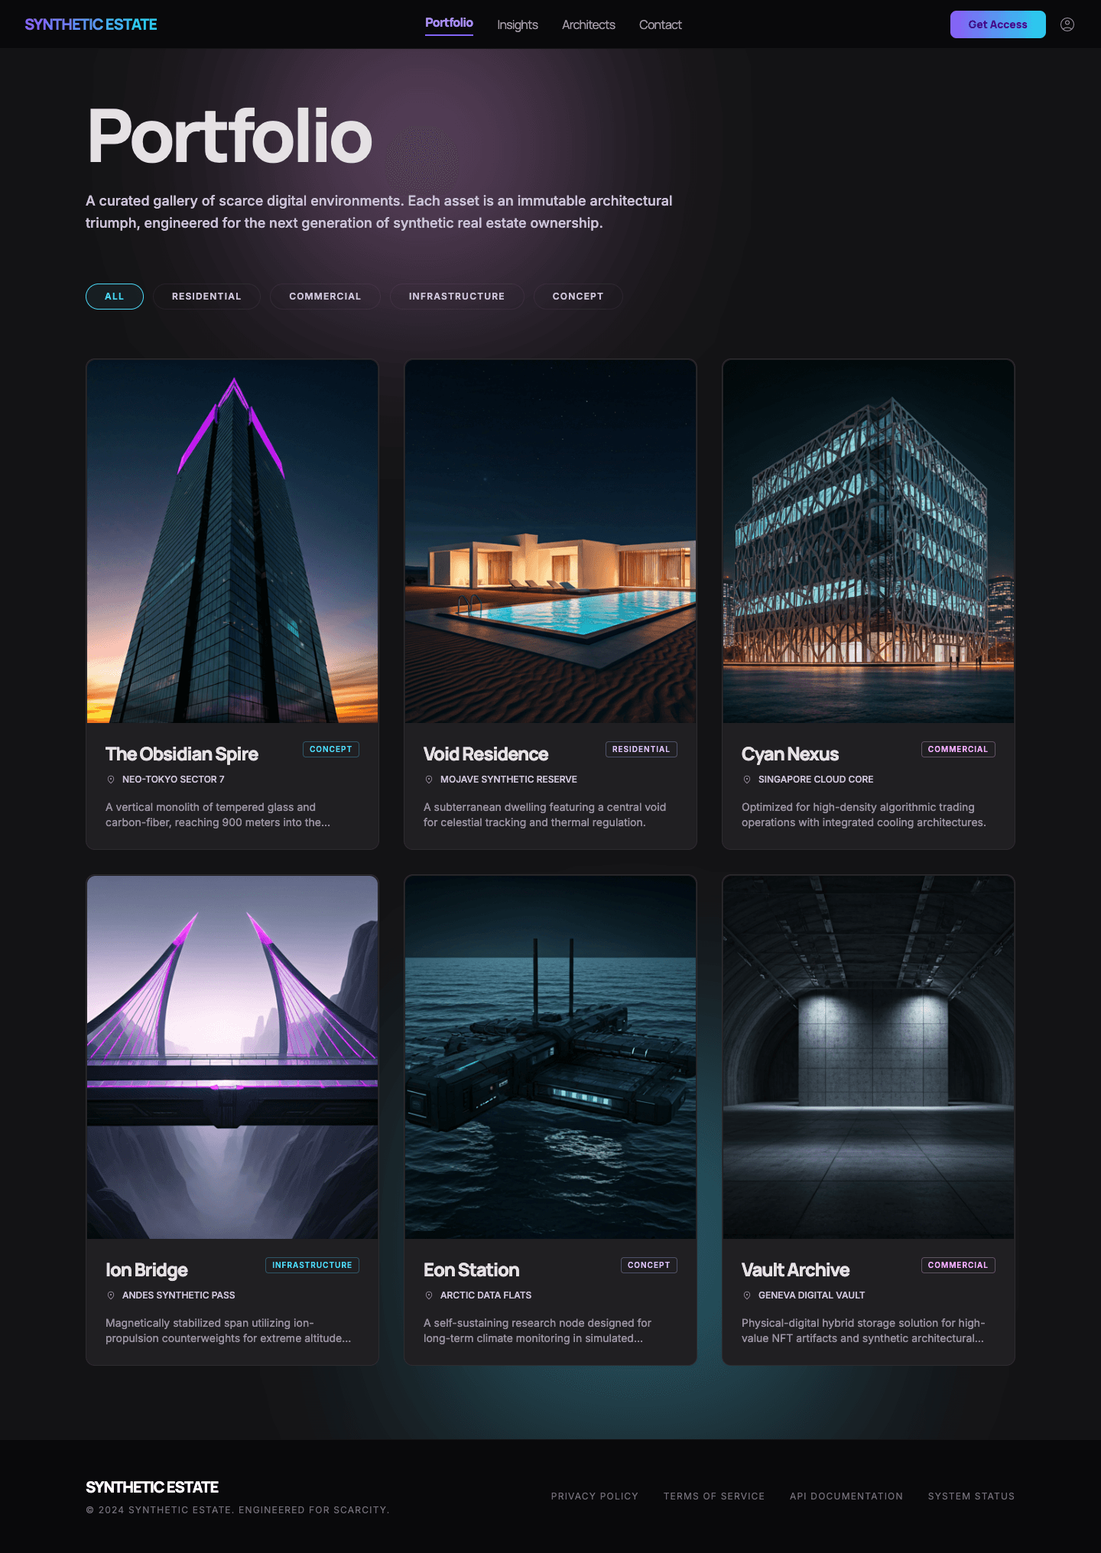Click the user account icon
The height and width of the screenshot is (1553, 1101).
click(1067, 24)
